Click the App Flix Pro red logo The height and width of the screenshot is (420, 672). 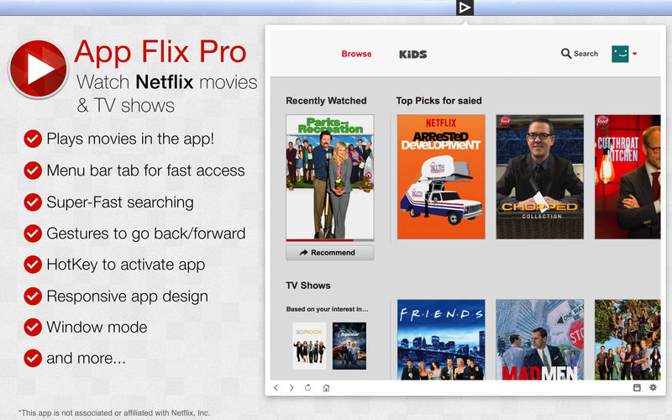39,69
